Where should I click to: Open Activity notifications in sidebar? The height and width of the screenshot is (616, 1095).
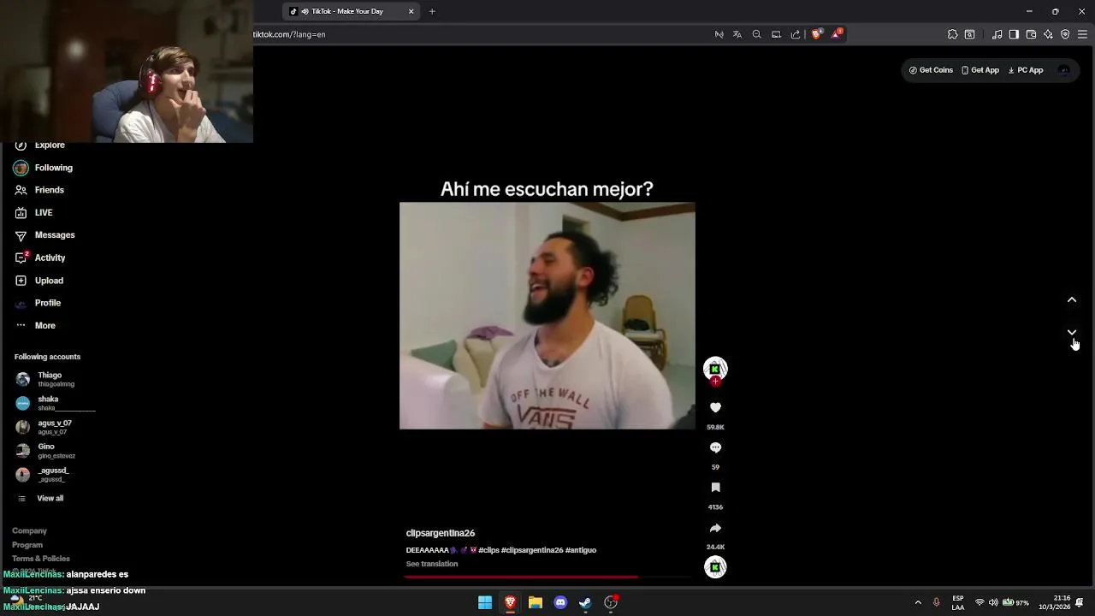tap(40, 258)
